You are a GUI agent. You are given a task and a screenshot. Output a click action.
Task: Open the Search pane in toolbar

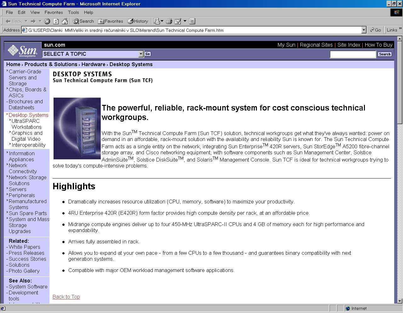(83, 21)
